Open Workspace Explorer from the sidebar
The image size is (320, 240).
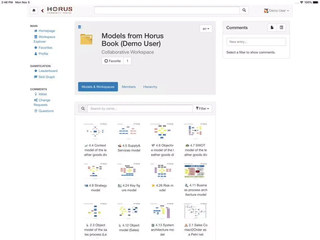[x=44, y=39]
